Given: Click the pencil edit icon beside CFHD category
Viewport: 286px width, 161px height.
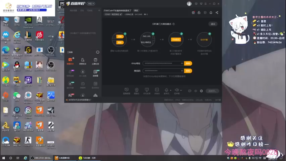Looking at the screenshot, I should click(120, 14).
